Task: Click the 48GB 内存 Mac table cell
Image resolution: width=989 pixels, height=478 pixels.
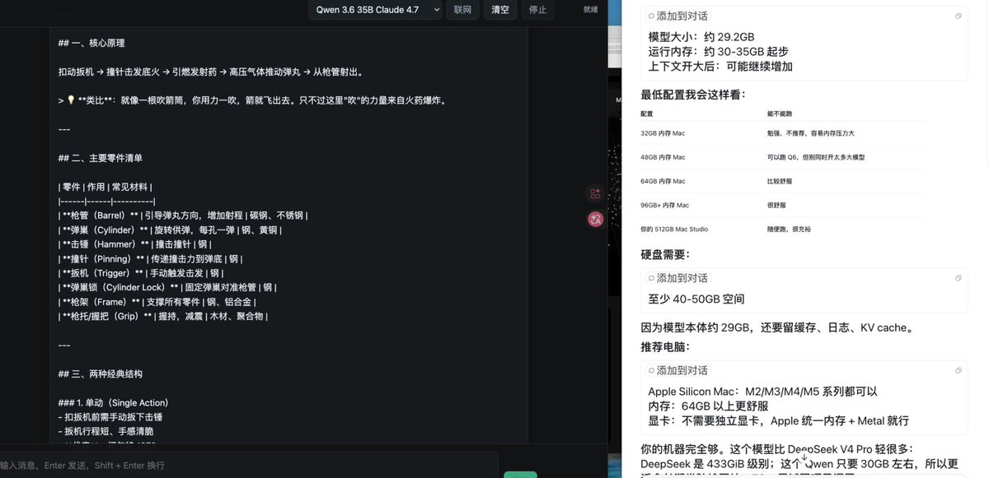Action: click(x=663, y=157)
